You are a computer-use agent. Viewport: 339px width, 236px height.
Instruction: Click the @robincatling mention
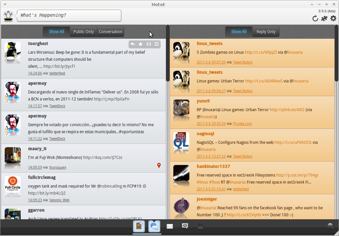110,186
